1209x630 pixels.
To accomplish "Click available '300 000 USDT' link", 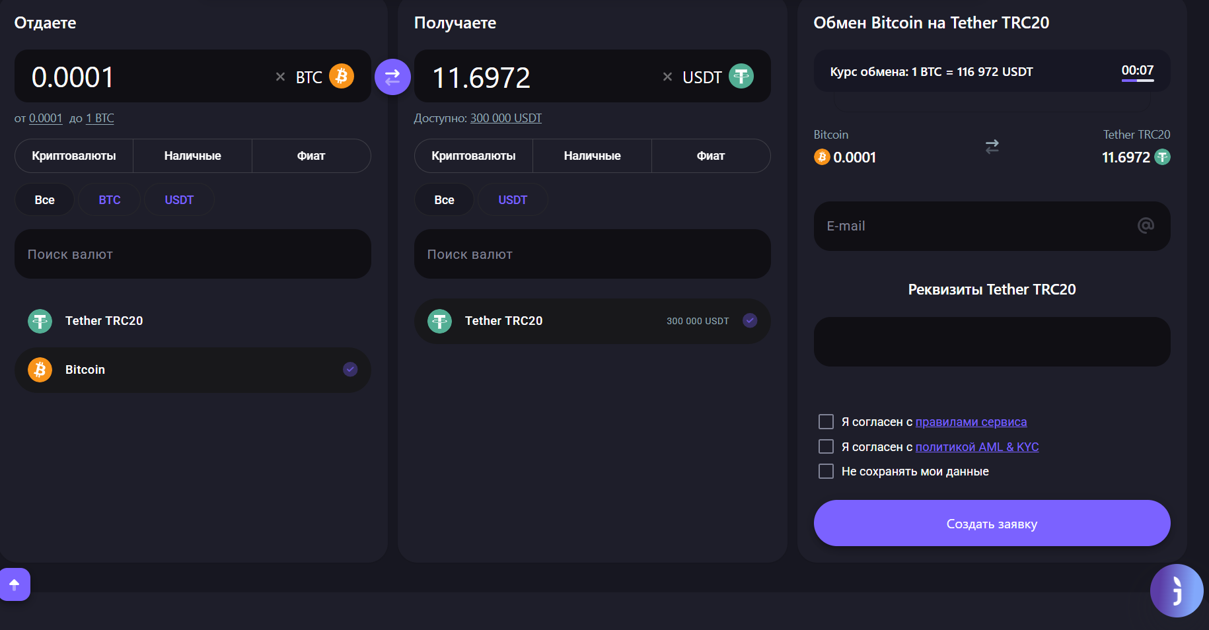I will click(x=506, y=118).
